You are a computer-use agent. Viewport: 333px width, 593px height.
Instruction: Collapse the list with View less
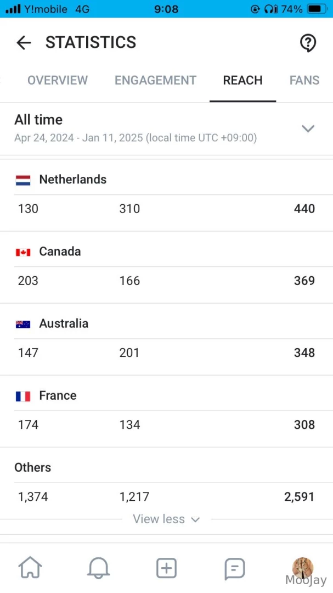pyautogui.click(x=166, y=519)
